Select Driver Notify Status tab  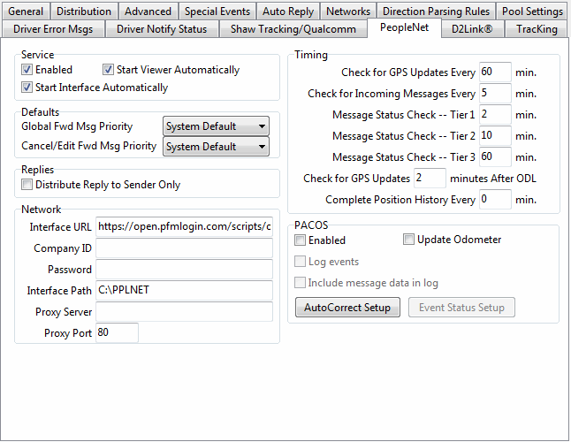(x=162, y=29)
